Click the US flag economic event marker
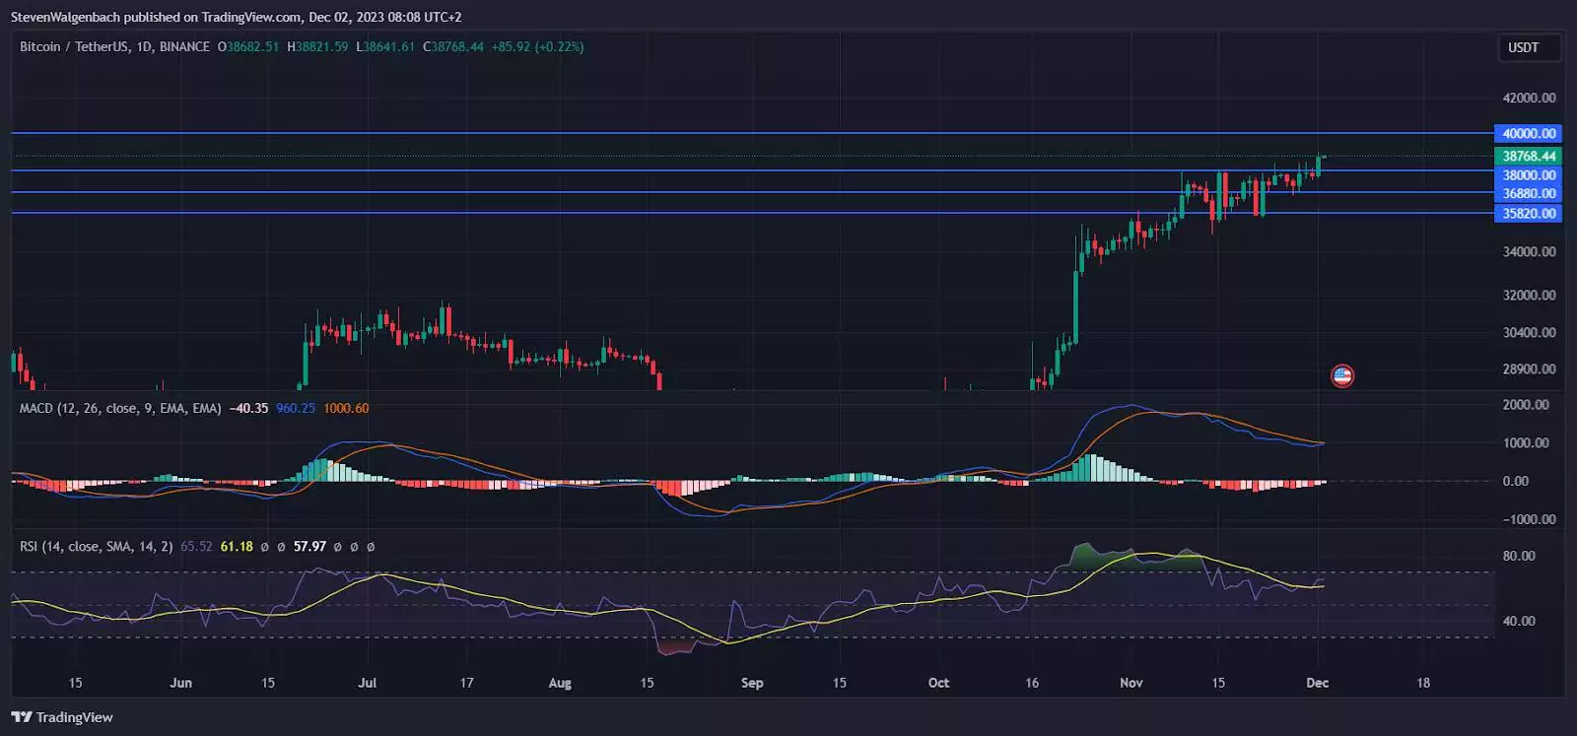 pos(1341,375)
